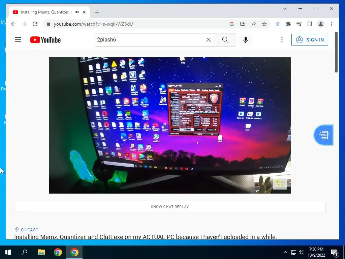345x259 pixels.
Task: Open the Extensions puzzle menu
Action: [288, 24]
